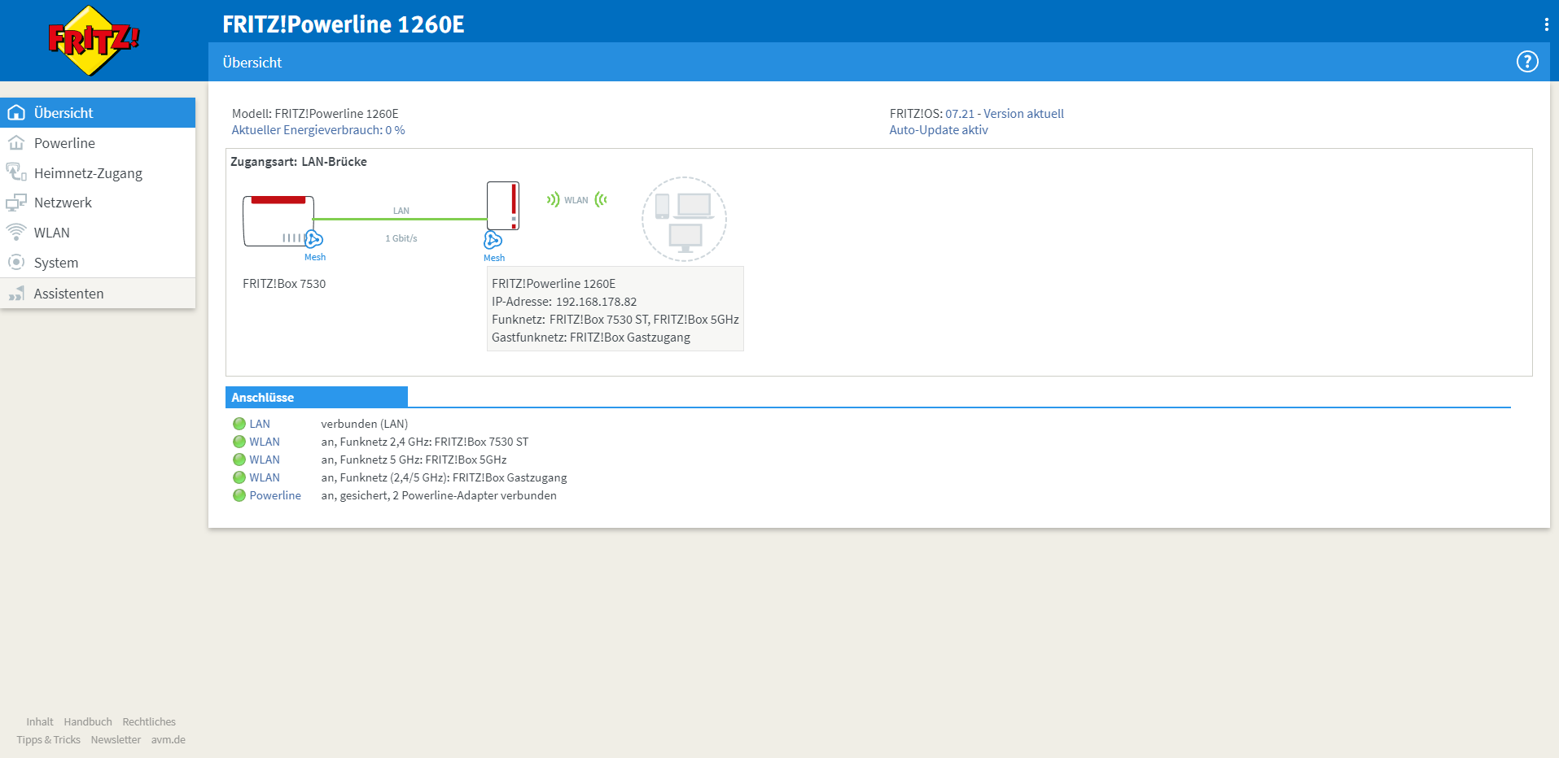Click Rechtliches footer link
This screenshot has height=758, width=1559.
pyautogui.click(x=149, y=721)
